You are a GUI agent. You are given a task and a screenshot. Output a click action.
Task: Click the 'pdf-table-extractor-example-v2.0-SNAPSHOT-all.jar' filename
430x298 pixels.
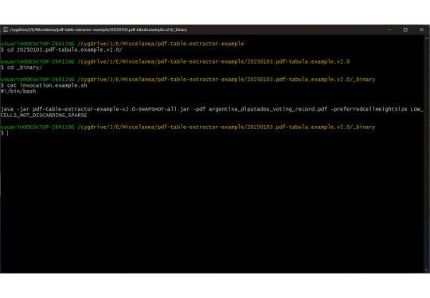(111, 109)
